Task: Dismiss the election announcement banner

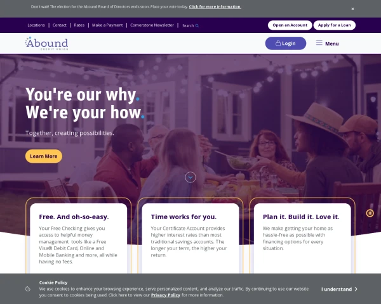Action: click(352, 9)
